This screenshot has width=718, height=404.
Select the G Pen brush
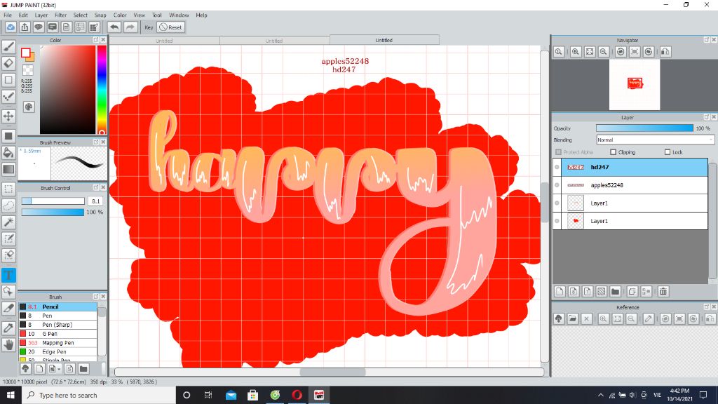pos(57,334)
